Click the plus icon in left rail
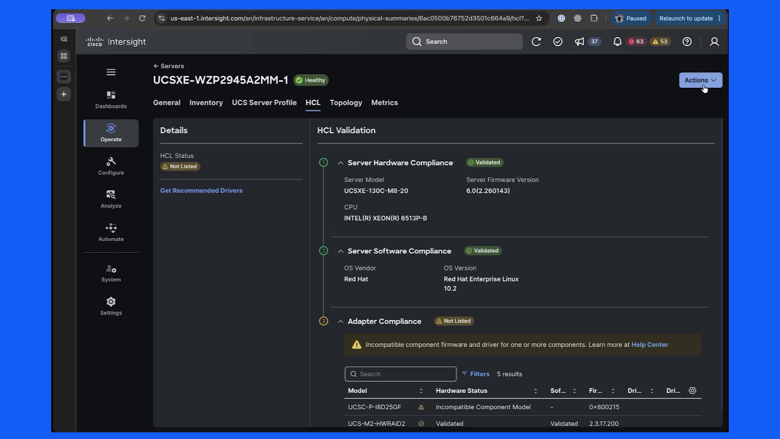 click(x=64, y=94)
